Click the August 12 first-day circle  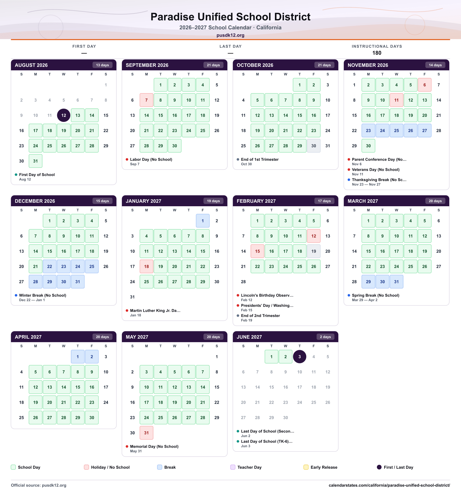64,115
